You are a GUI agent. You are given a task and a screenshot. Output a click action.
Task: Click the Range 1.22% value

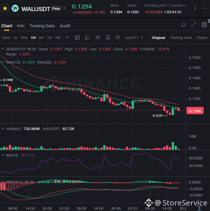coord(24,54)
